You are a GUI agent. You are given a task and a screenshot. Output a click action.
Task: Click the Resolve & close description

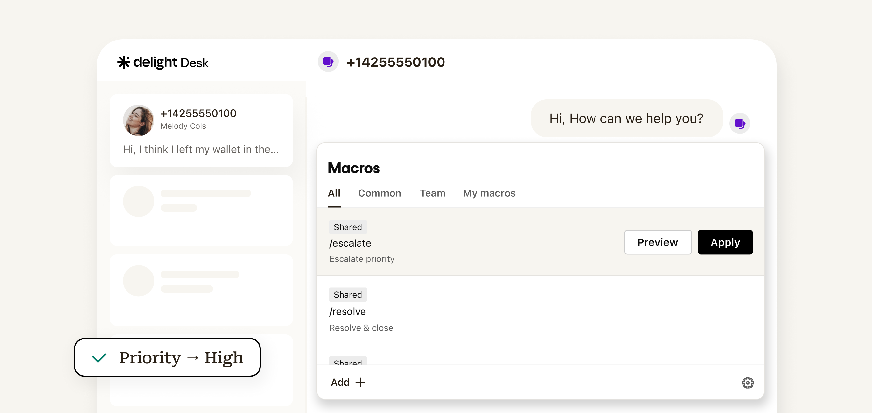pos(361,328)
